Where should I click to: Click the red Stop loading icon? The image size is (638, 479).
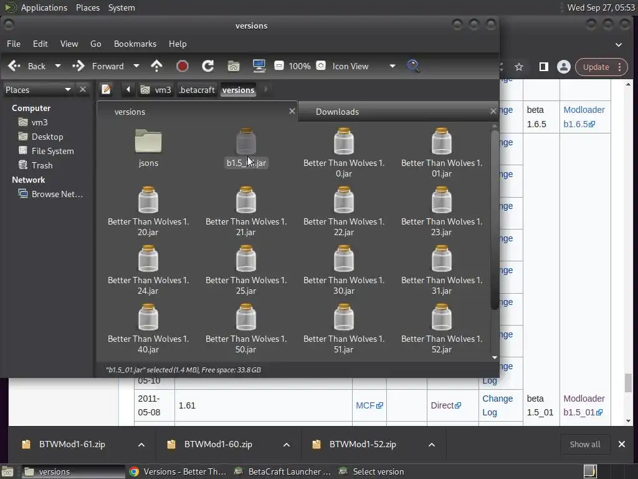(x=183, y=66)
